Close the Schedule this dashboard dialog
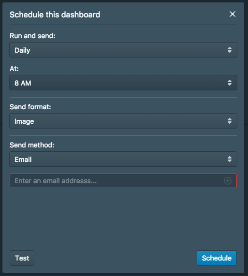 pos(233,14)
